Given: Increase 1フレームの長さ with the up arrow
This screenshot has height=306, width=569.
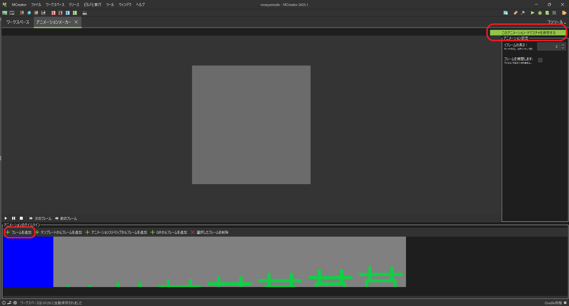Looking at the screenshot, I should 563,45.
